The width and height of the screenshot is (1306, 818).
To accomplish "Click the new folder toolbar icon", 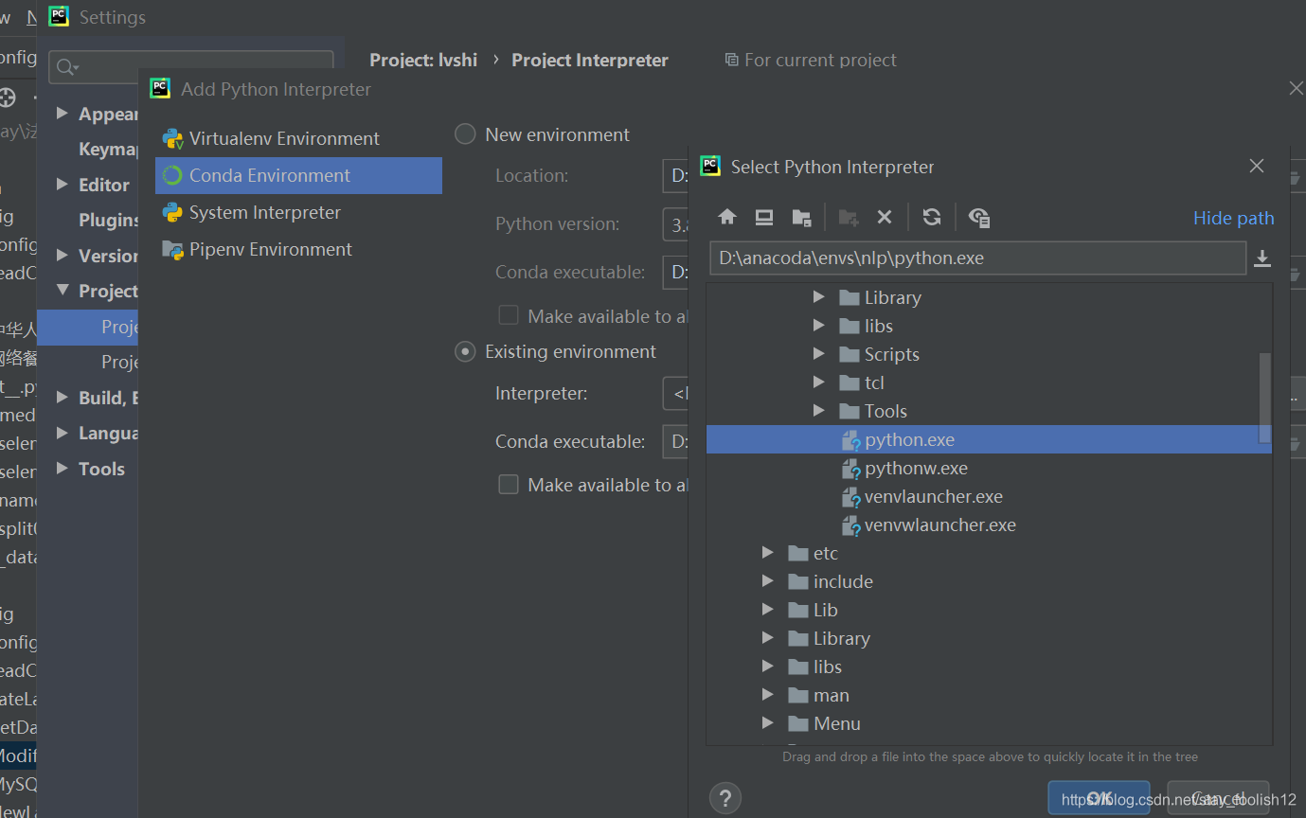I will coord(849,217).
